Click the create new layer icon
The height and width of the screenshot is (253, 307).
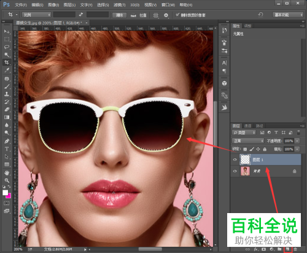[287, 249]
